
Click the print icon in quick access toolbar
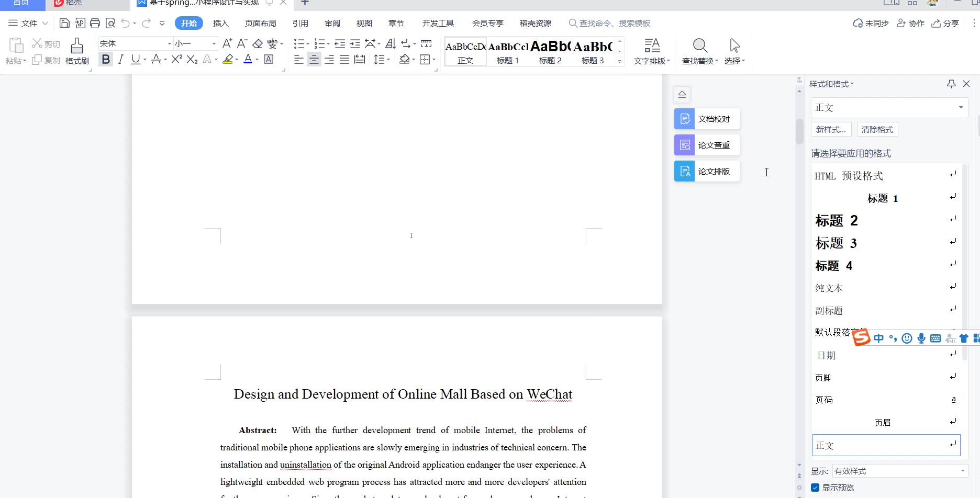(95, 23)
